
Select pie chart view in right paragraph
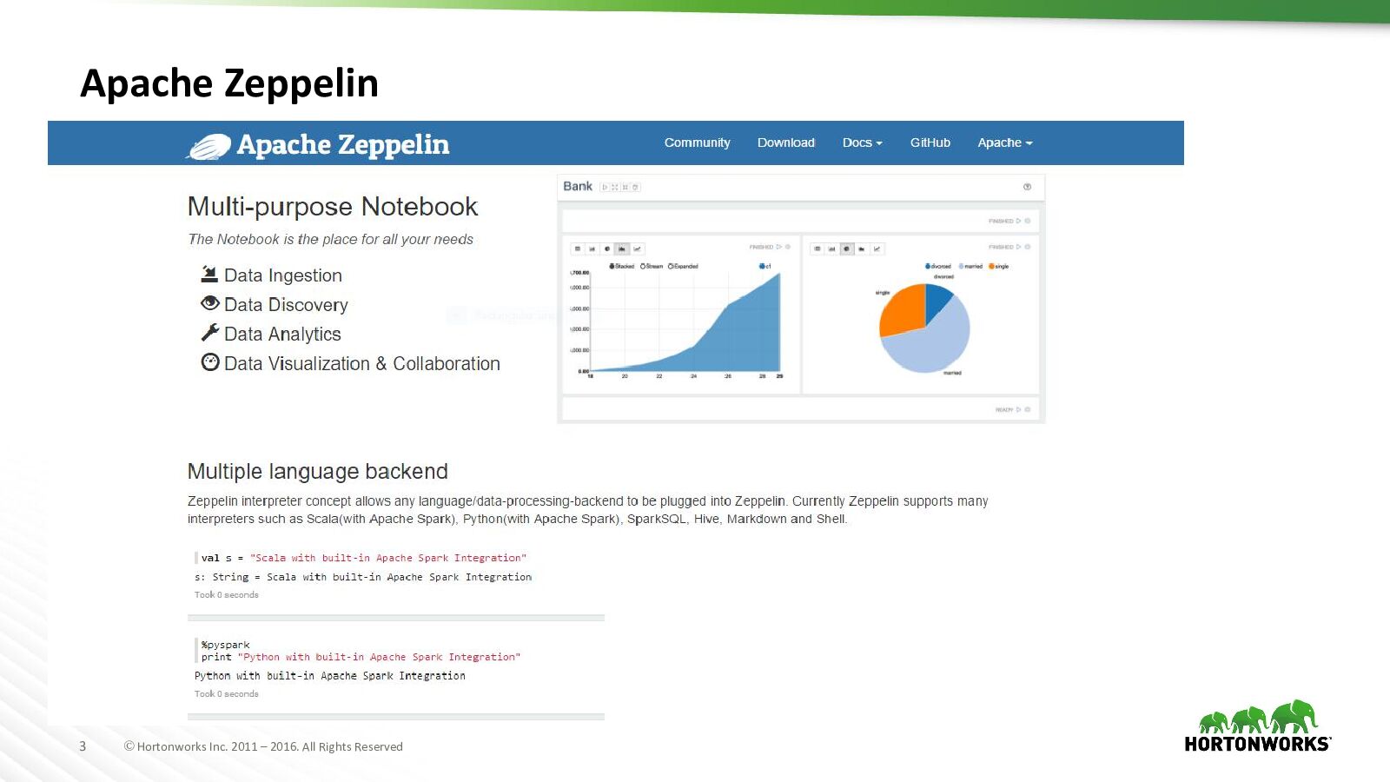846,249
